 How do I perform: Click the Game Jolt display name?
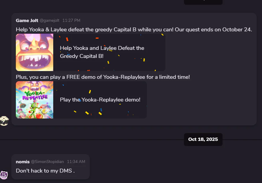coord(27,20)
